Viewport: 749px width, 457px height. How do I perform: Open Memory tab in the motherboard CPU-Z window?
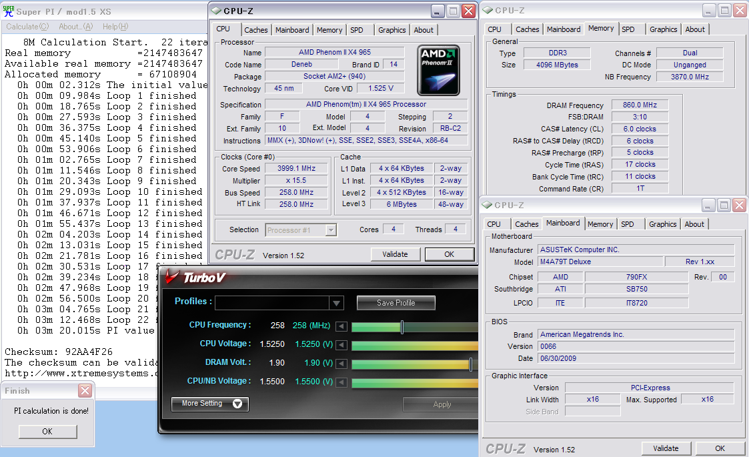click(x=600, y=224)
